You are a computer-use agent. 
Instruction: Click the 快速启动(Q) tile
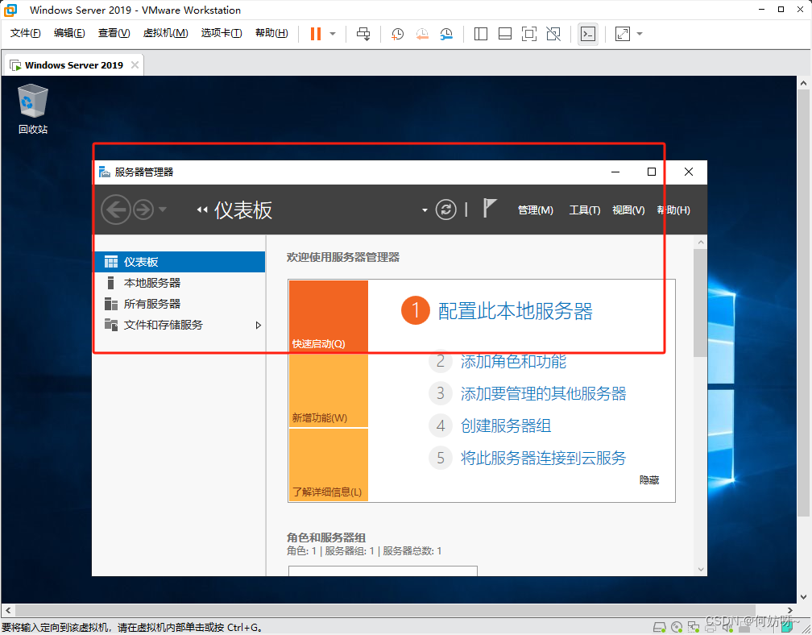pos(329,316)
